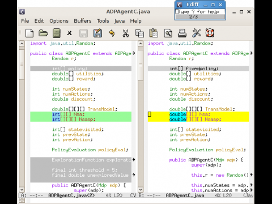
Task: Click green highlighted 'int[][] Nsa;' line
Action: point(81,114)
